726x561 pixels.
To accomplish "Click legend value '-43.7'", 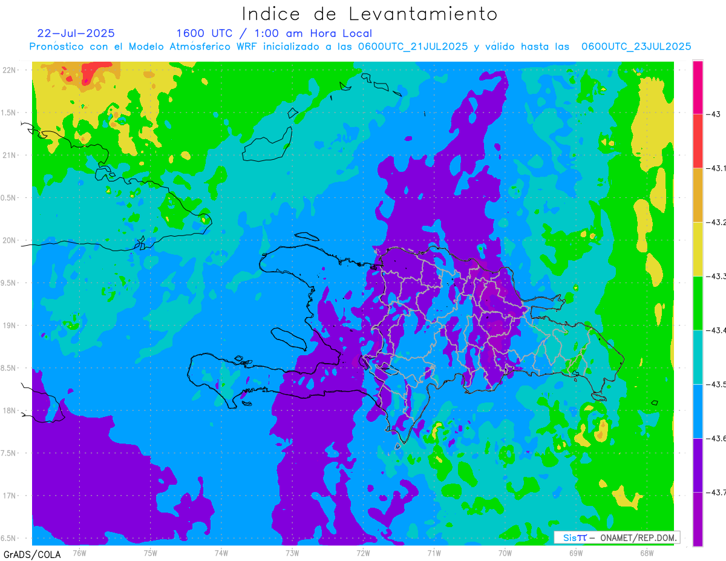I will 716,492.
